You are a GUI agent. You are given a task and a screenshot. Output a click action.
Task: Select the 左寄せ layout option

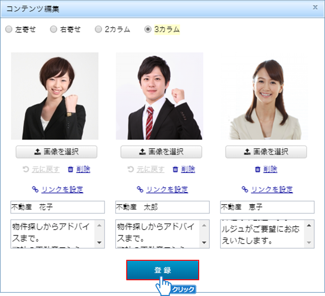pos(9,29)
